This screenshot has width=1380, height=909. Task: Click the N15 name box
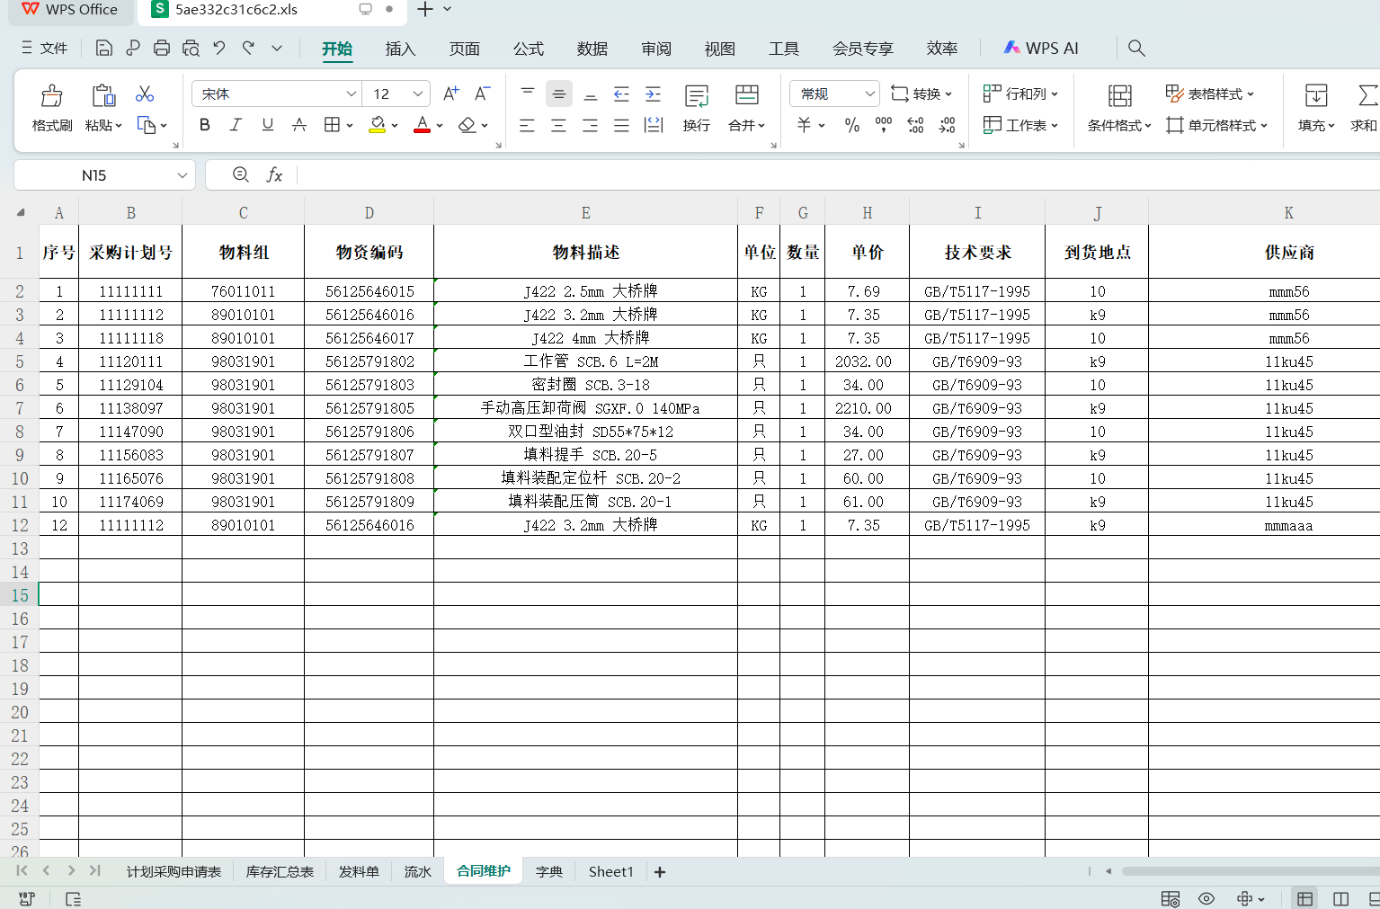click(94, 174)
